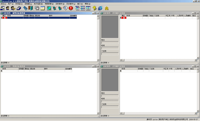Click the cascade windows toolbar icon
This screenshot has height=121, width=200.
77,8
